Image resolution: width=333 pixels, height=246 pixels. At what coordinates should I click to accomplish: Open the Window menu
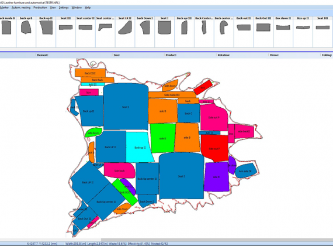coord(77,8)
